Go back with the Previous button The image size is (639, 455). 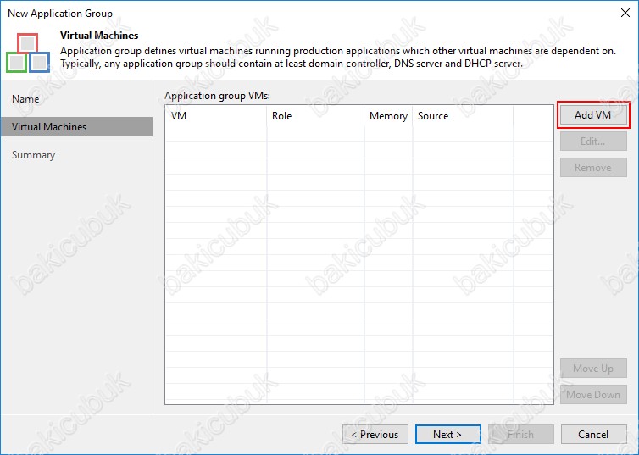click(x=375, y=434)
